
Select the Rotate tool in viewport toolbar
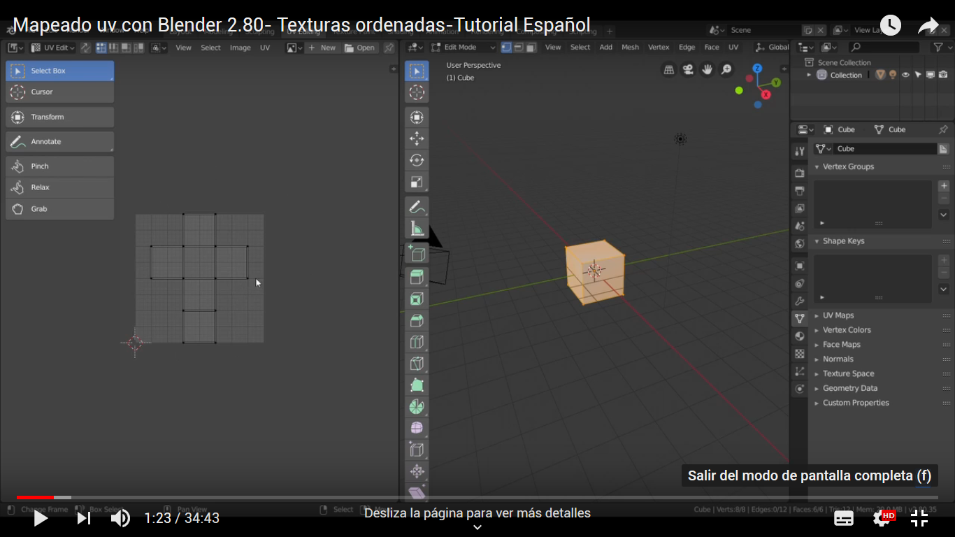tap(417, 160)
